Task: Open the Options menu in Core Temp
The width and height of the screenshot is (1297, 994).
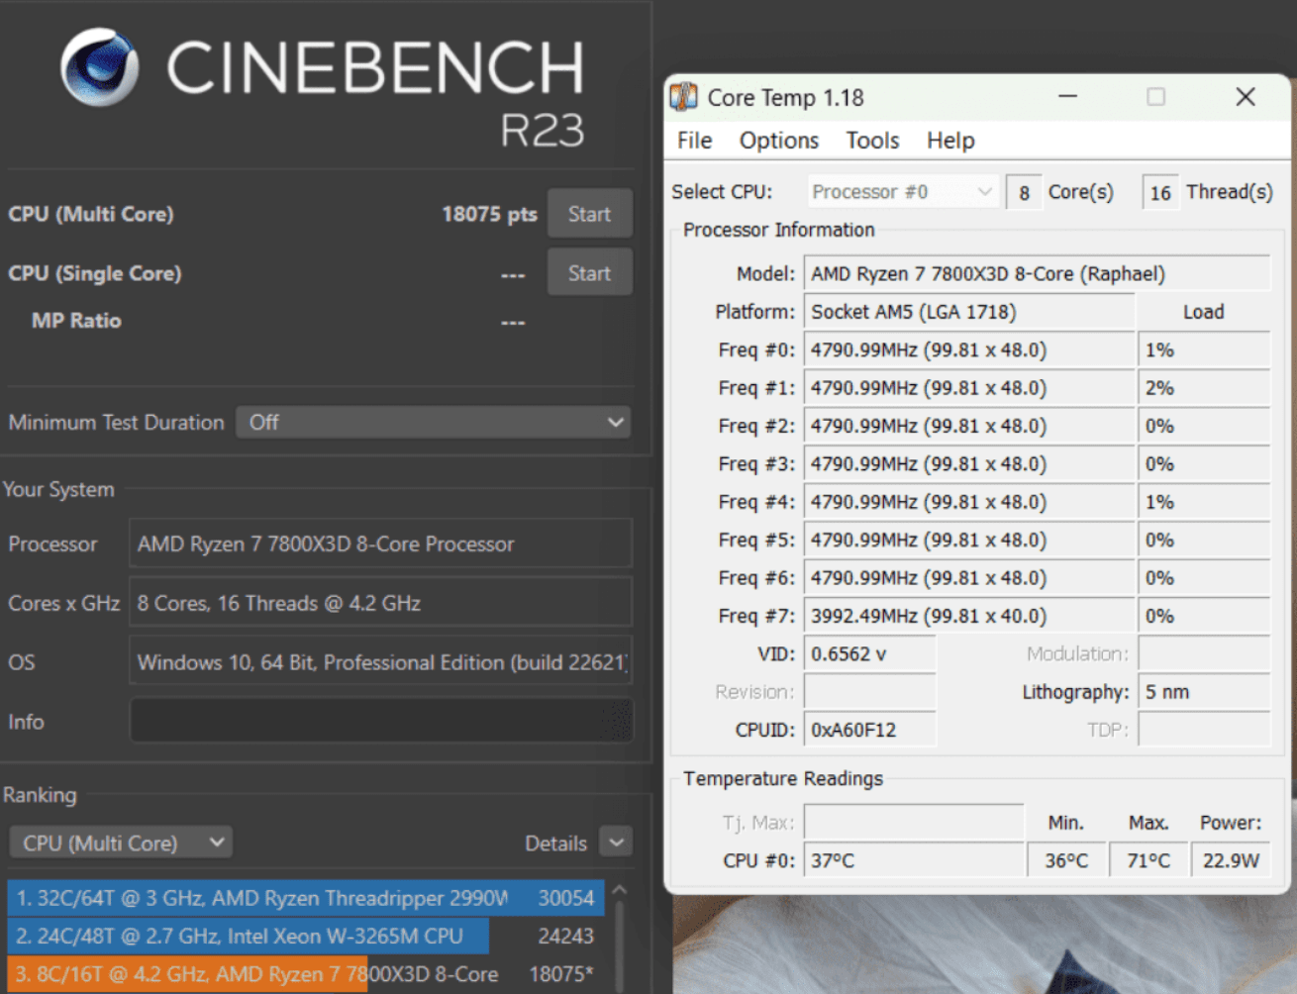Action: [x=778, y=141]
